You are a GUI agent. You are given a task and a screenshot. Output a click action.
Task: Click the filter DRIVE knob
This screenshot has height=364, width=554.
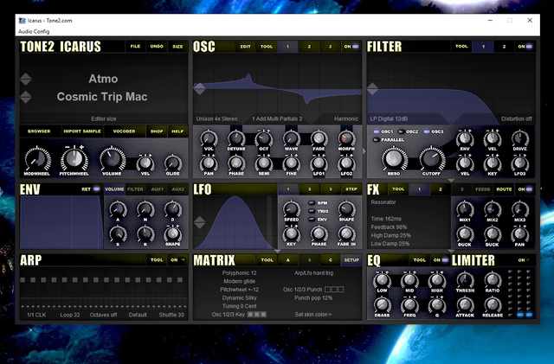[x=519, y=138]
